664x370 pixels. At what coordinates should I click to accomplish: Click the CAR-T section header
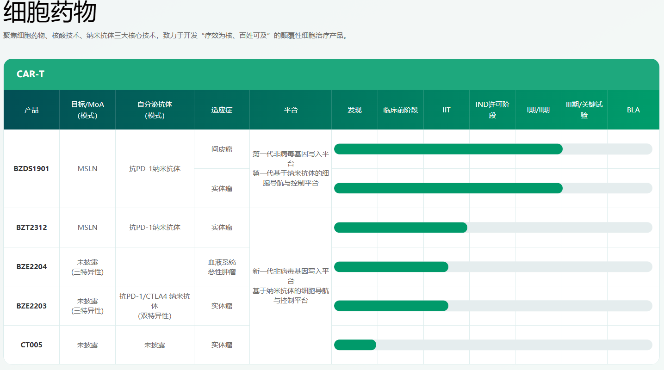click(x=31, y=74)
